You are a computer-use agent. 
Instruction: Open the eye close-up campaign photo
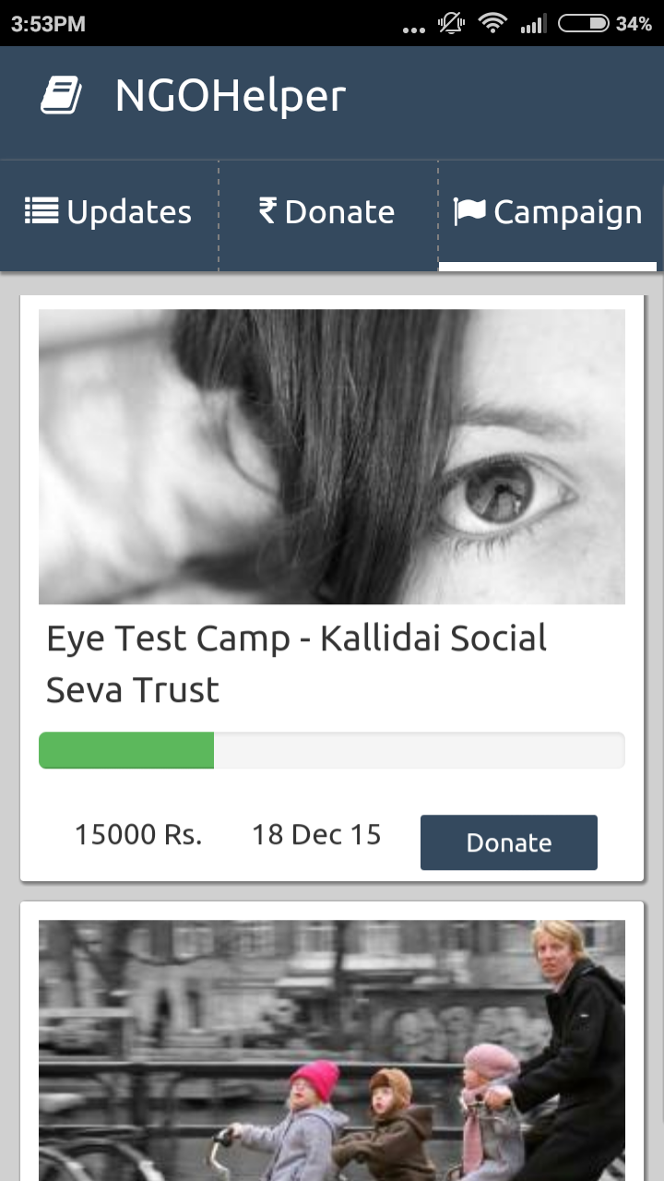pyautogui.click(x=332, y=457)
